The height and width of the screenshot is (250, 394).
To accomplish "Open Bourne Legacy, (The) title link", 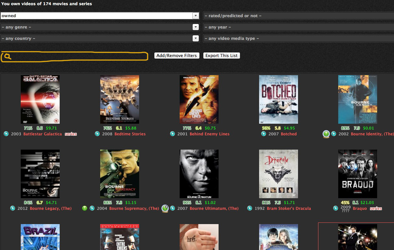I will [x=51, y=208].
